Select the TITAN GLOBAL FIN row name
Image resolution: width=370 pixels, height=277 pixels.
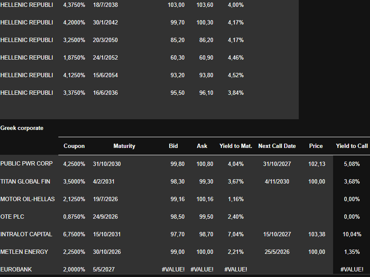[25, 181]
